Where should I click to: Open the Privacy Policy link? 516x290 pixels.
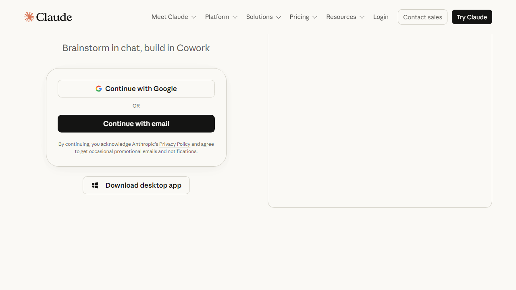(175, 144)
